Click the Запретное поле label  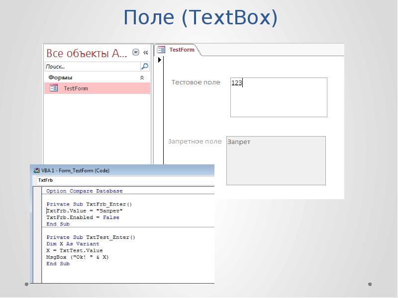coord(195,142)
